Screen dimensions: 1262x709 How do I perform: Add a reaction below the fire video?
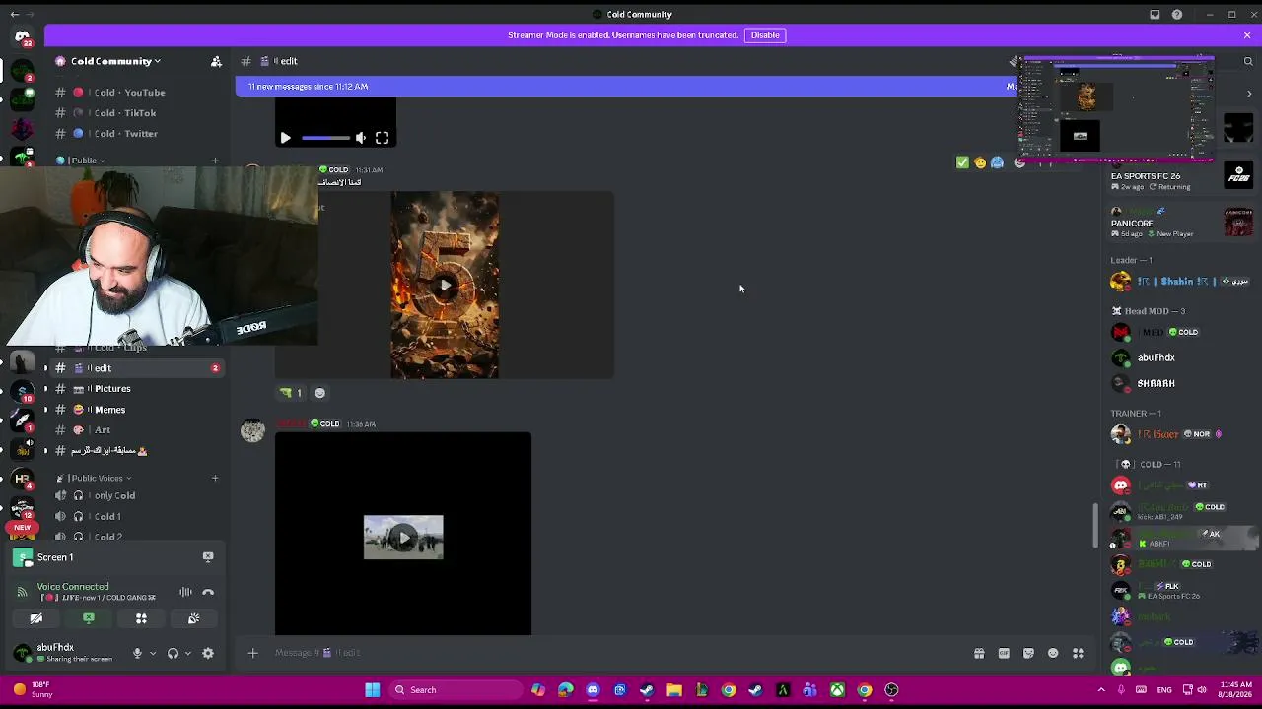(x=319, y=393)
